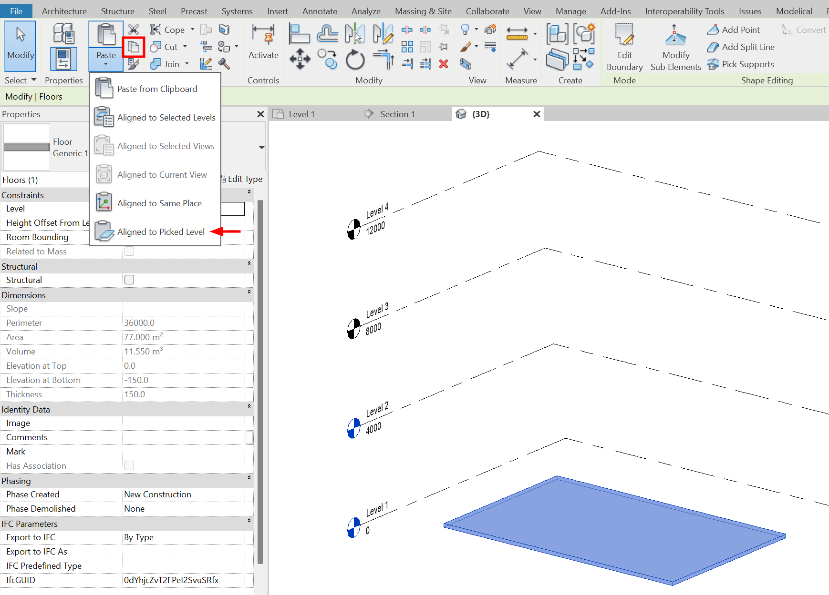The width and height of the screenshot is (829, 595).
Task: Toggle the Structural checkbox
Action: (x=129, y=280)
